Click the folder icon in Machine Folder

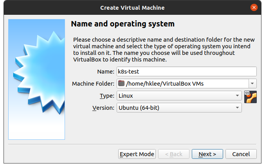click(x=121, y=83)
